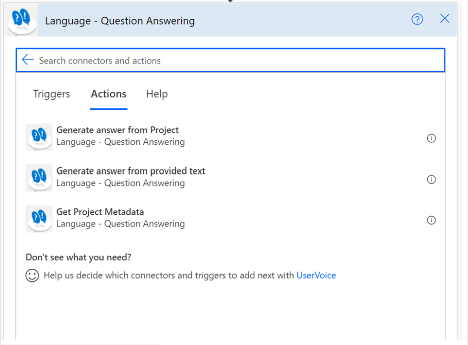
Task: Select the Actions tab
Action: pos(108,94)
